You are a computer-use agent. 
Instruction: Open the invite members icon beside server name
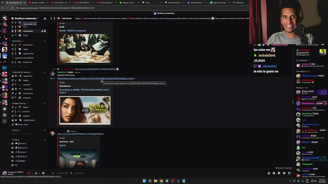coord(45,18)
